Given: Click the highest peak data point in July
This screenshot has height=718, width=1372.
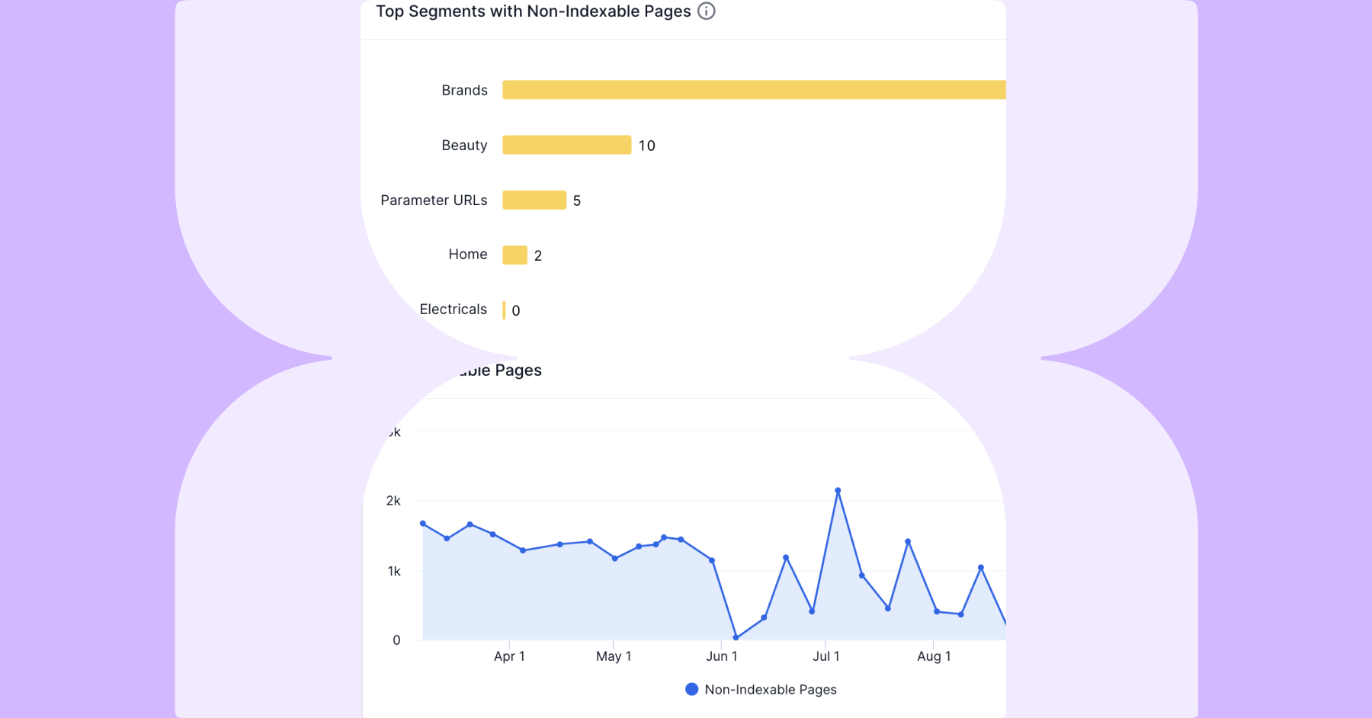Looking at the screenshot, I should pos(838,491).
